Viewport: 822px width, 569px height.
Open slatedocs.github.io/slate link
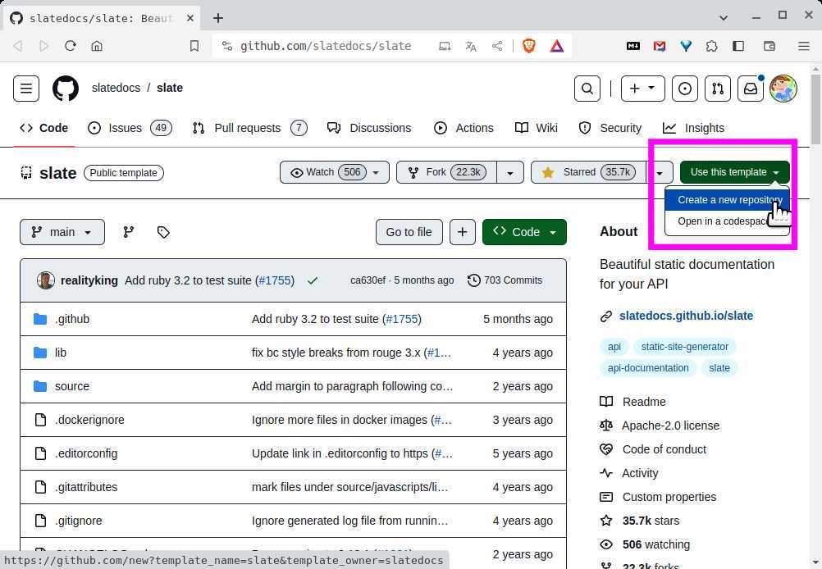(x=686, y=316)
